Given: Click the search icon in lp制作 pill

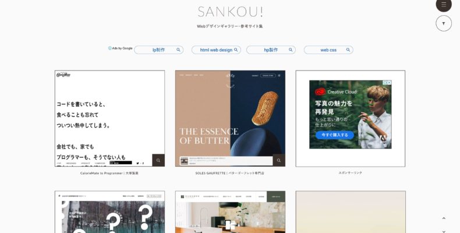Looking at the screenshot, I should tap(178, 50).
